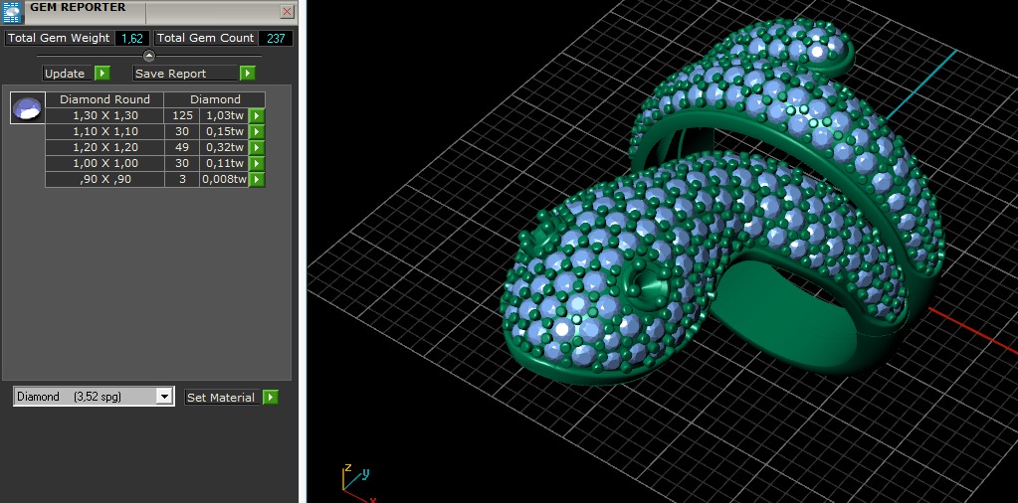Click the green arrow for the ,90 X ,90 row
Viewport: 1018px width, 503px height.
tap(257, 180)
